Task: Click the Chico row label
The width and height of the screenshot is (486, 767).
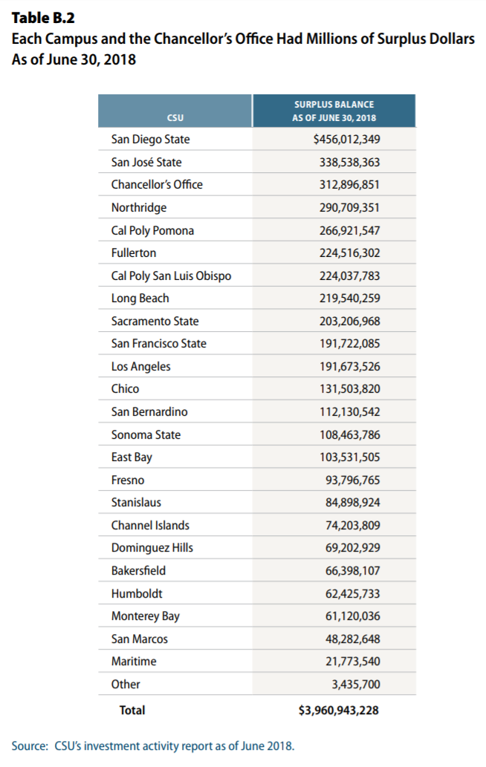Action: click(125, 388)
